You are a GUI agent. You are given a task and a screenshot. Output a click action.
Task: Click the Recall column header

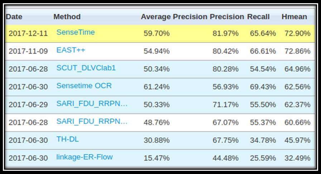click(258, 16)
